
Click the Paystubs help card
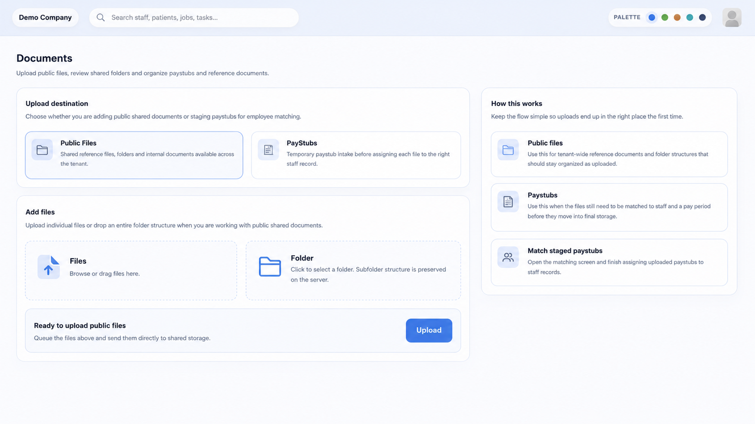click(x=609, y=207)
